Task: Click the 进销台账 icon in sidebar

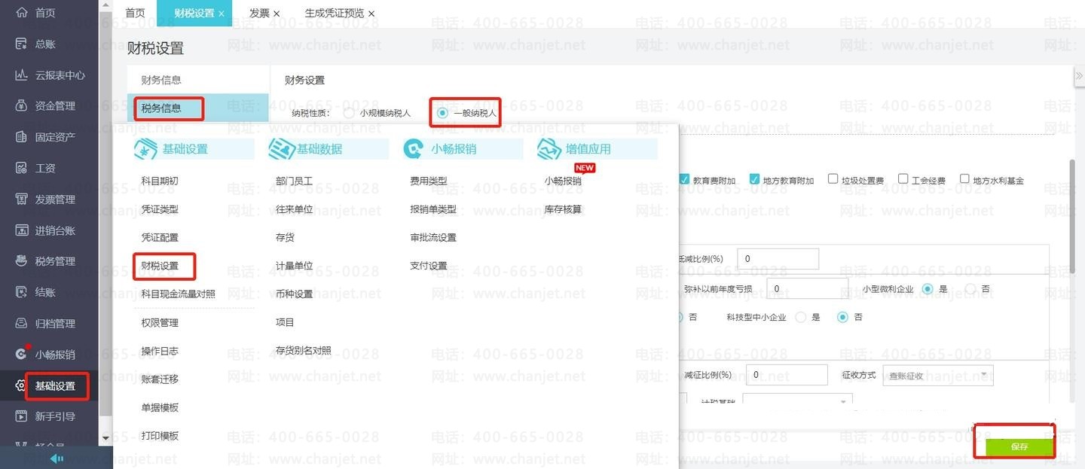Action: click(x=21, y=230)
